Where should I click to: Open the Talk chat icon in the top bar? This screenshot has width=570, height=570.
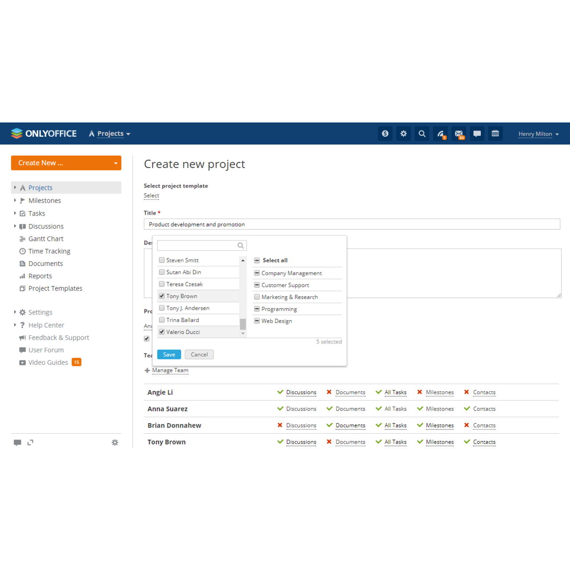[477, 133]
